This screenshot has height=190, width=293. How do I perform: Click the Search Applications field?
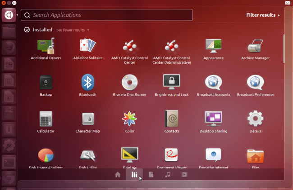[x=107, y=15]
